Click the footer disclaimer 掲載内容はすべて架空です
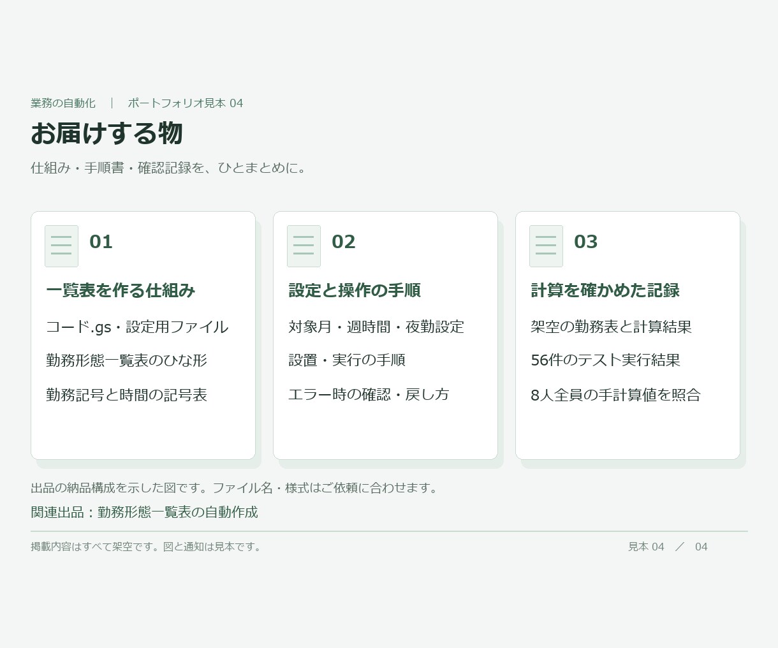 147,547
